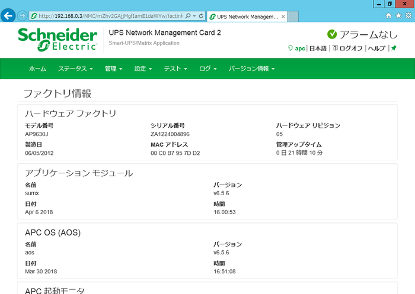Click model number AP9630J
This screenshot has width=415, height=294.
click(x=37, y=134)
